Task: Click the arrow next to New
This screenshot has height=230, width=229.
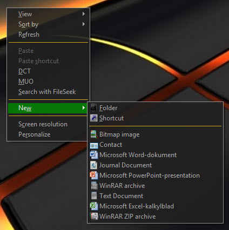Action: pos(84,108)
